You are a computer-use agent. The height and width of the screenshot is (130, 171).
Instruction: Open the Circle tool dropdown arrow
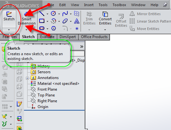tap(59, 14)
